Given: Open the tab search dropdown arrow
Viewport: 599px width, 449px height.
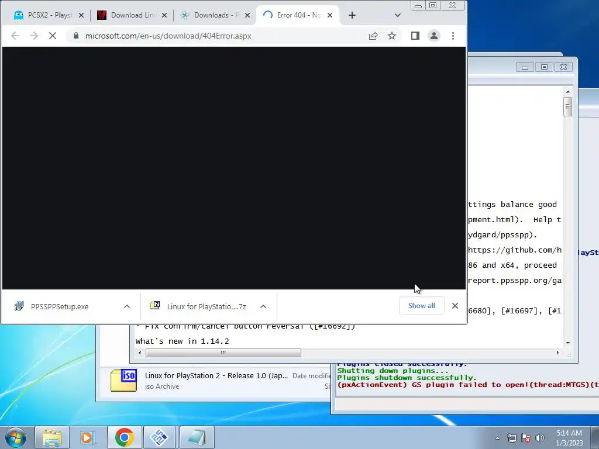Looking at the screenshot, I should click(x=398, y=15).
